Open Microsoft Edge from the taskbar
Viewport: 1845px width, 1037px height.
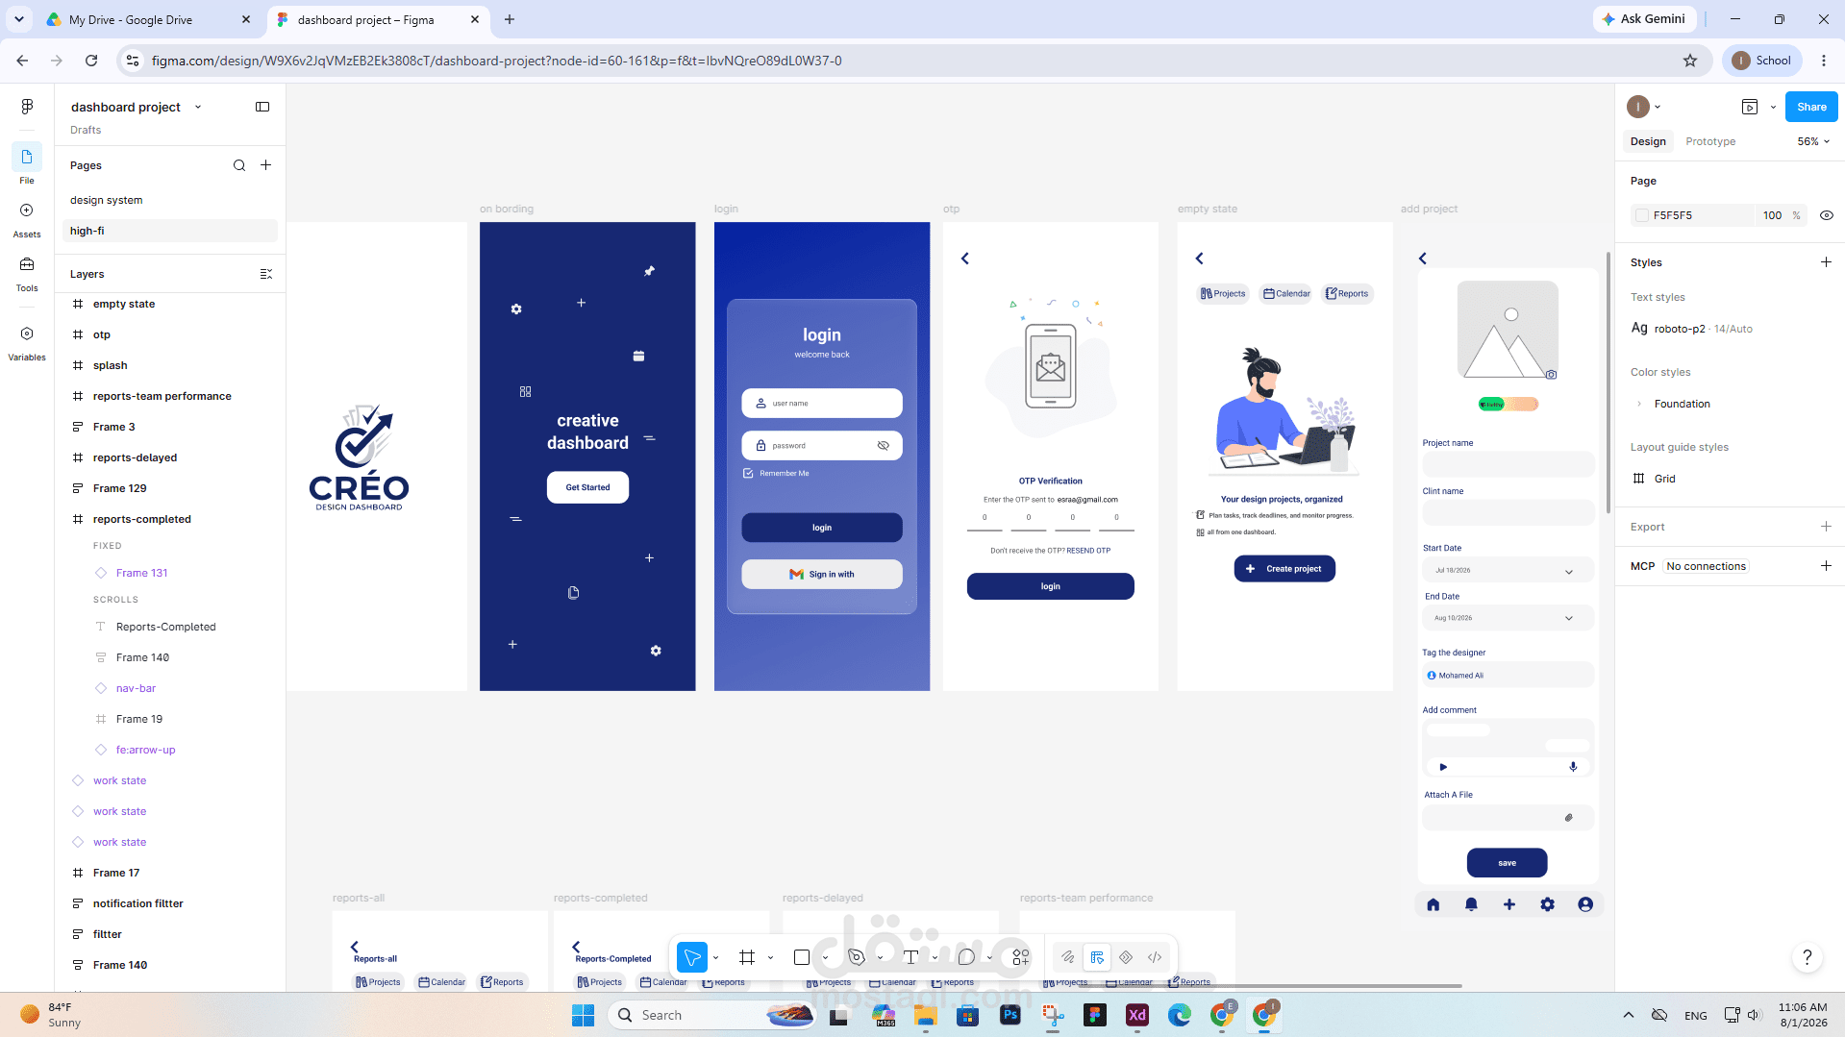tap(1180, 1015)
